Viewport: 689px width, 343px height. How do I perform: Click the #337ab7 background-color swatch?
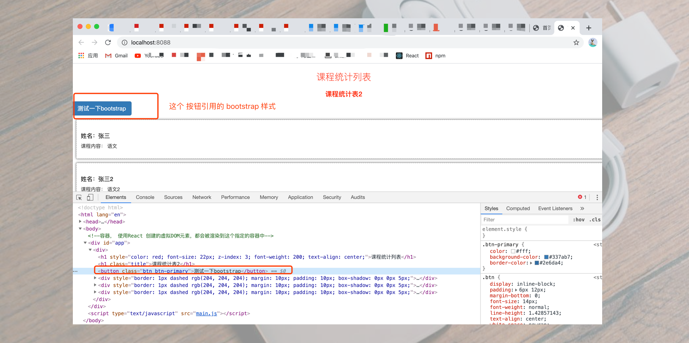(547, 257)
